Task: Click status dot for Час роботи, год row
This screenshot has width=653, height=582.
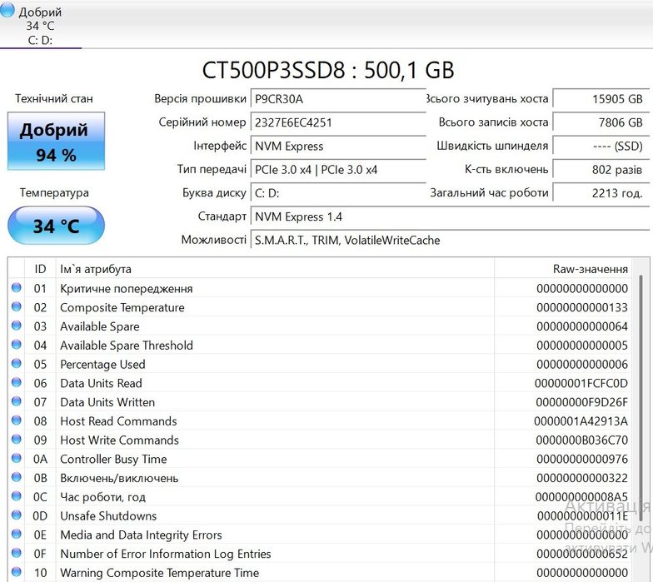Action: click(17, 496)
